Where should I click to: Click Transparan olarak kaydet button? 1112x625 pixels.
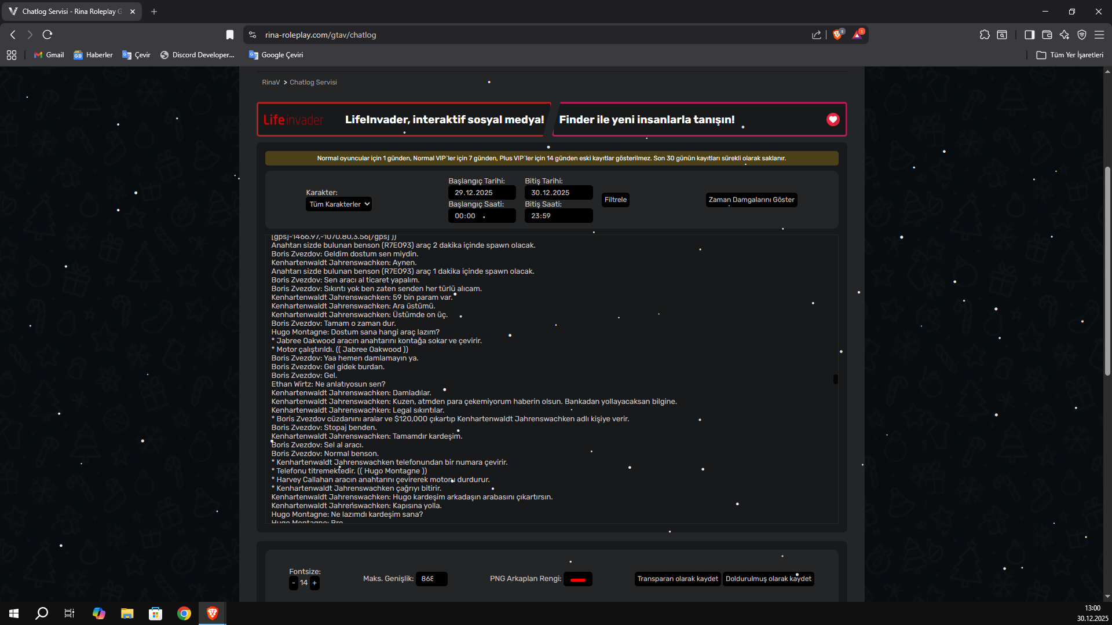[678, 579]
